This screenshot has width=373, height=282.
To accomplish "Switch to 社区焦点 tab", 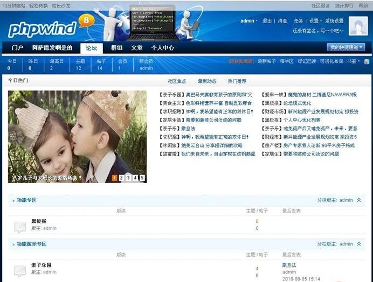I will tap(177, 81).
